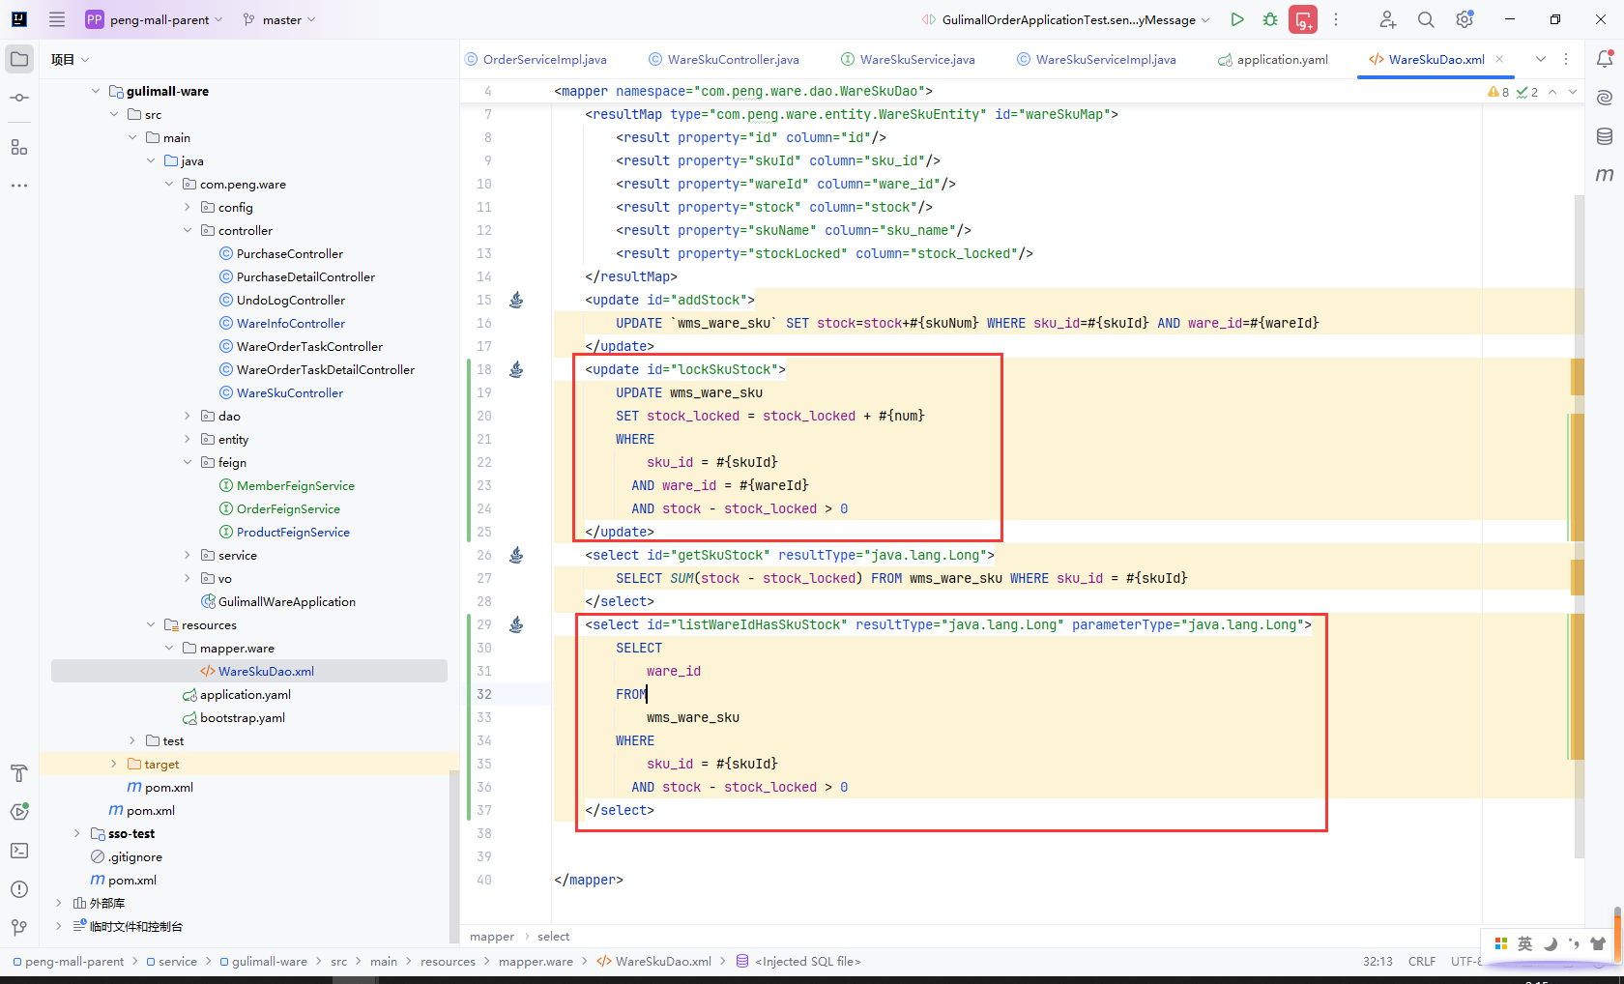
Task: Start debugging with the bug icon
Action: tap(1270, 19)
